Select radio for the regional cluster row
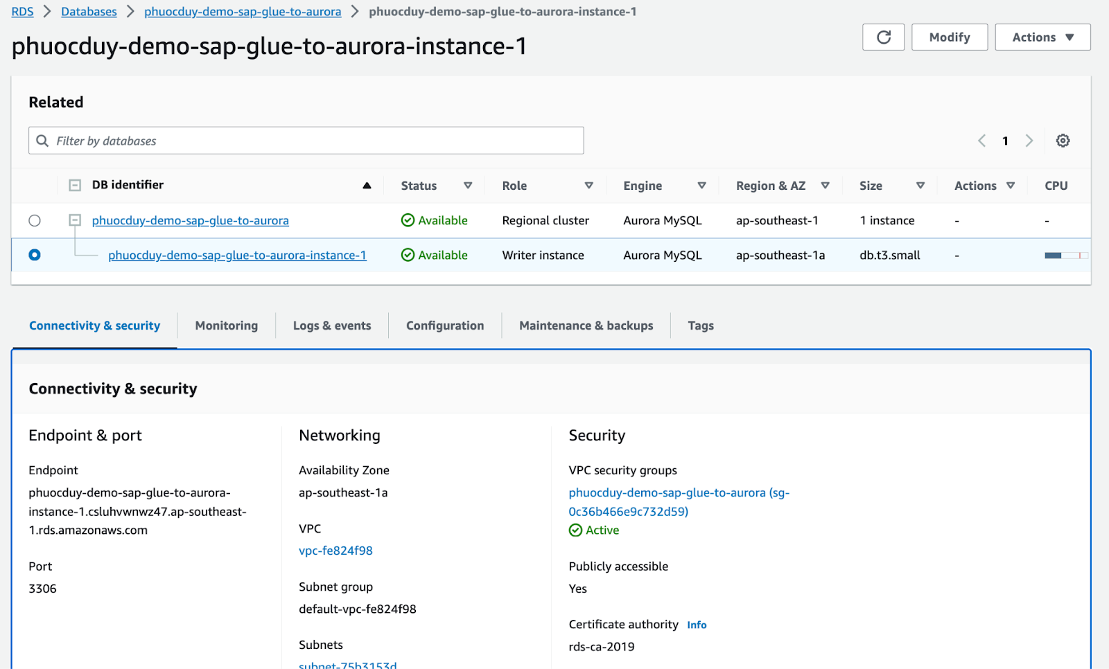Viewport: 1109px width, 669px height. click(x=35, y=220)
